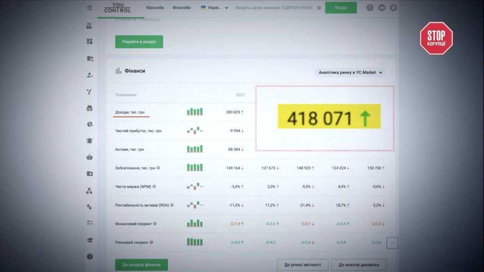
Task: Click the -9 994 net profit value
Action: [x=234, y=131]
